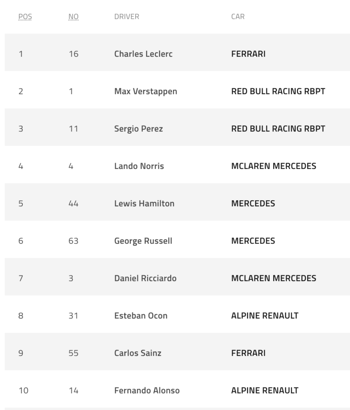Image resolution: width=350 pixels, height=410 pixels.
Task: Click the POS column header
Action: point(25,17)
